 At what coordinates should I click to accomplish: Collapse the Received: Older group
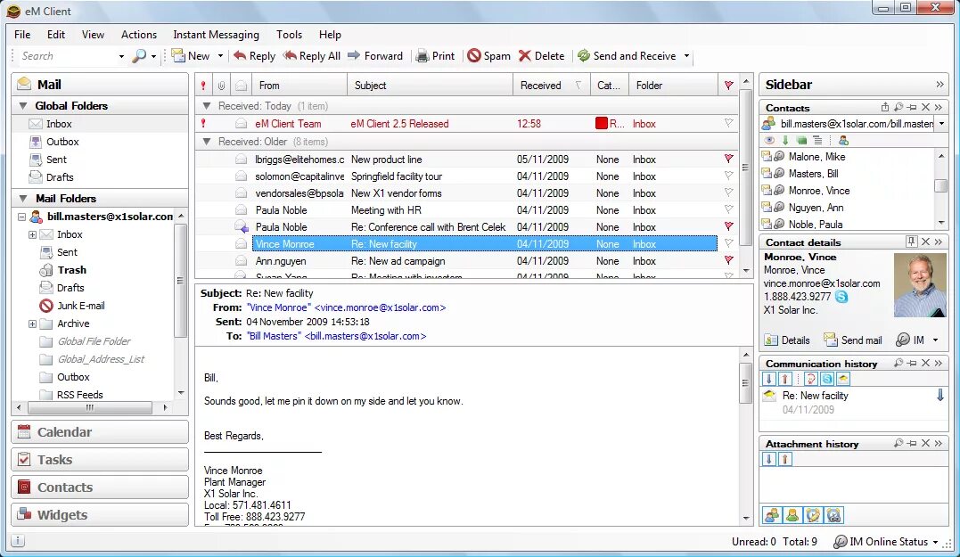coord(206,142)
